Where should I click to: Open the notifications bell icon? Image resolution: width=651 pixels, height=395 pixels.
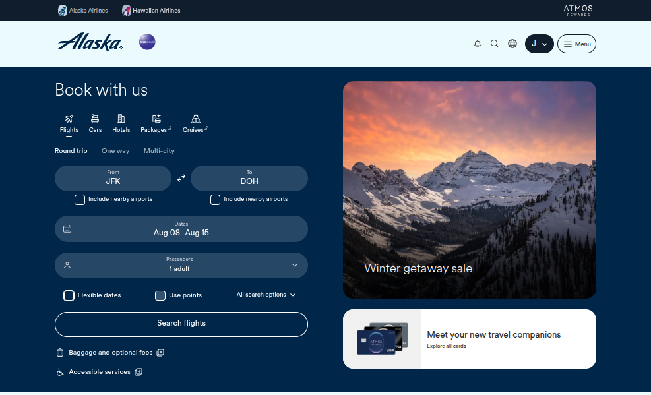pyautogui.click(x=478, y=44)
